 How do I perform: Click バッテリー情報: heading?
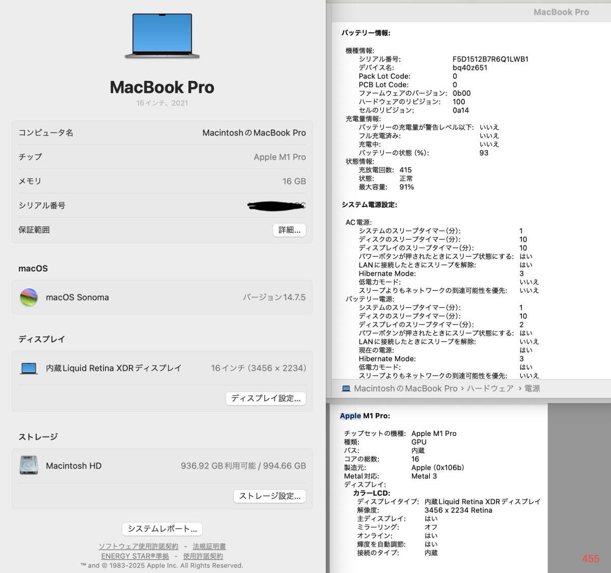click(366, 33)
